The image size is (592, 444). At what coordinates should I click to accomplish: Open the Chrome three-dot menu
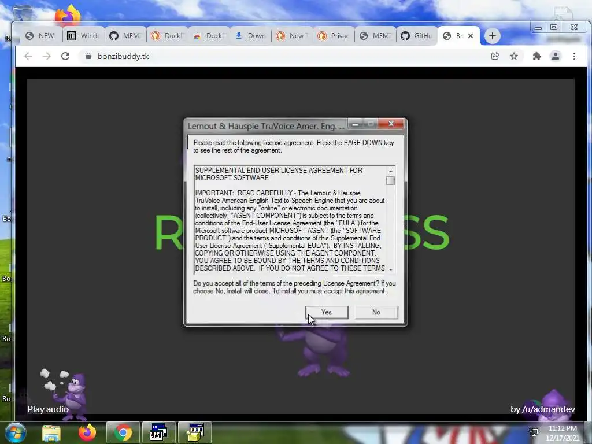[x=574, y=56]
